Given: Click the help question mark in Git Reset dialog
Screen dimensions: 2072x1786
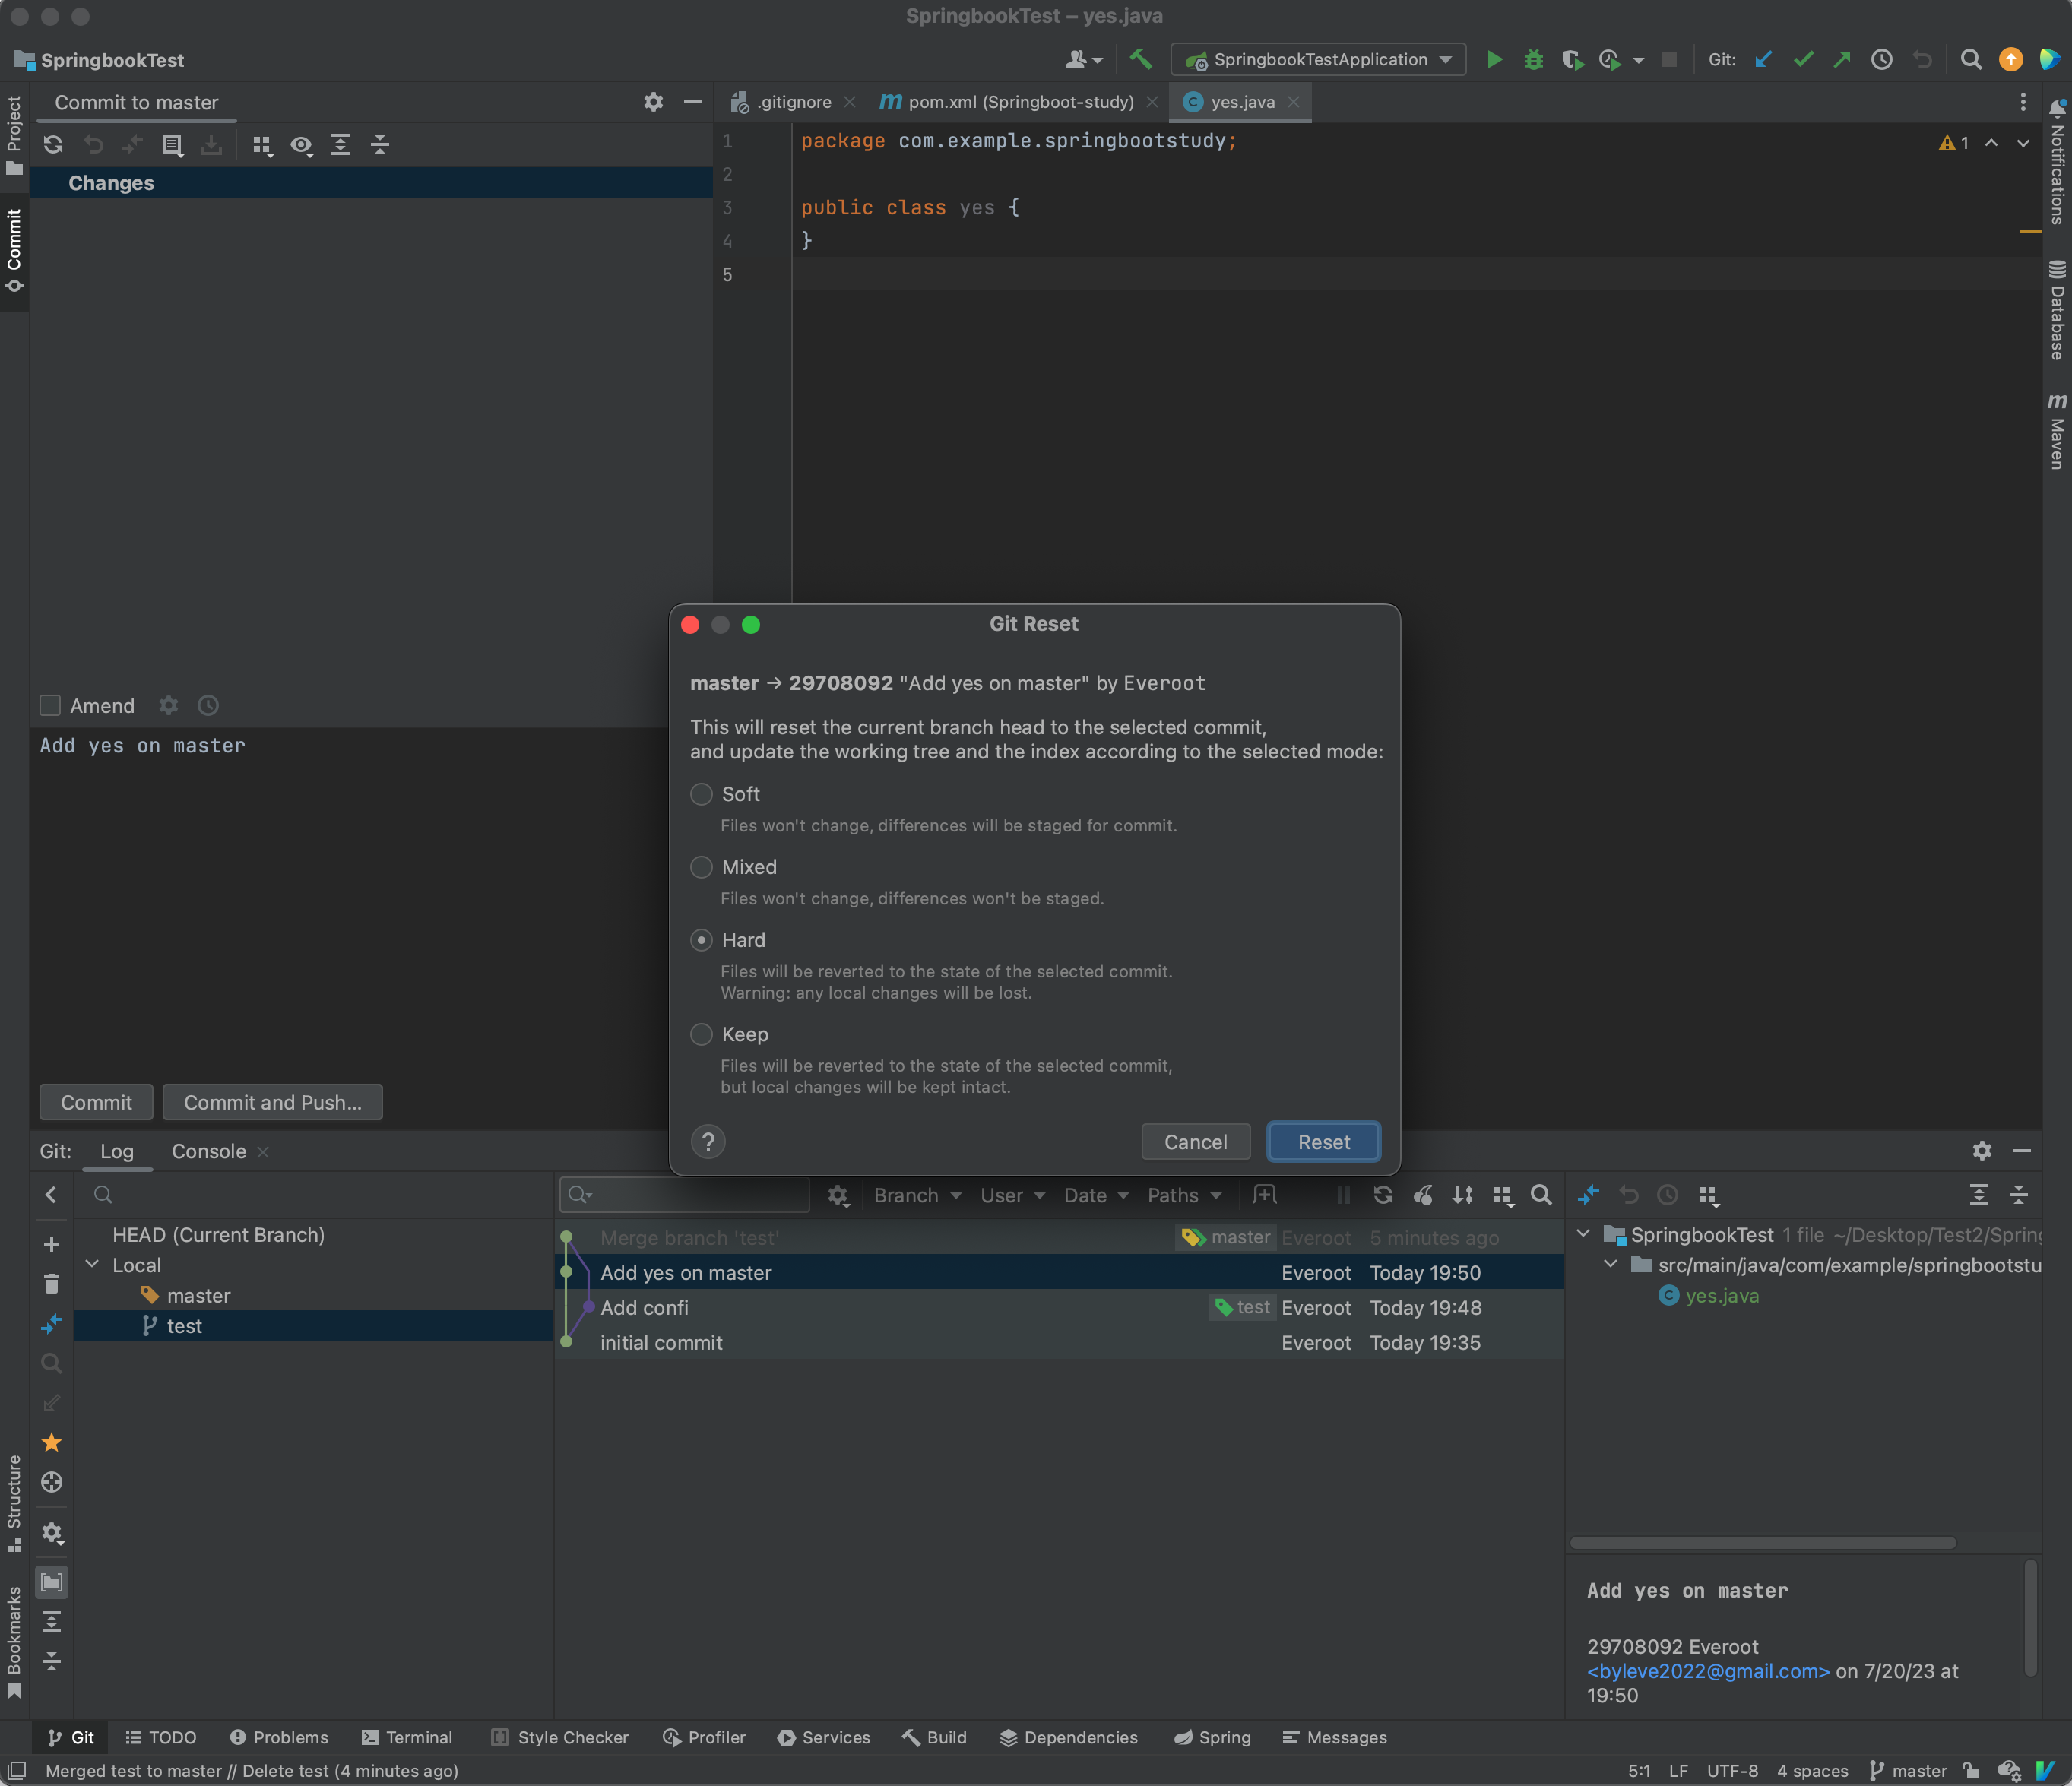Looking at the screenshot, I should coord(708,1142).
